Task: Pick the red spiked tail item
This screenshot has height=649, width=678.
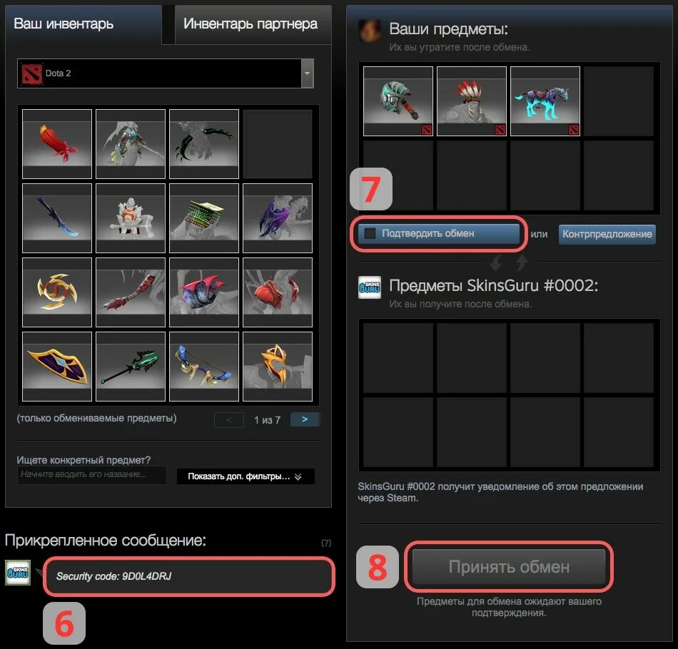Action: (131, 292)
